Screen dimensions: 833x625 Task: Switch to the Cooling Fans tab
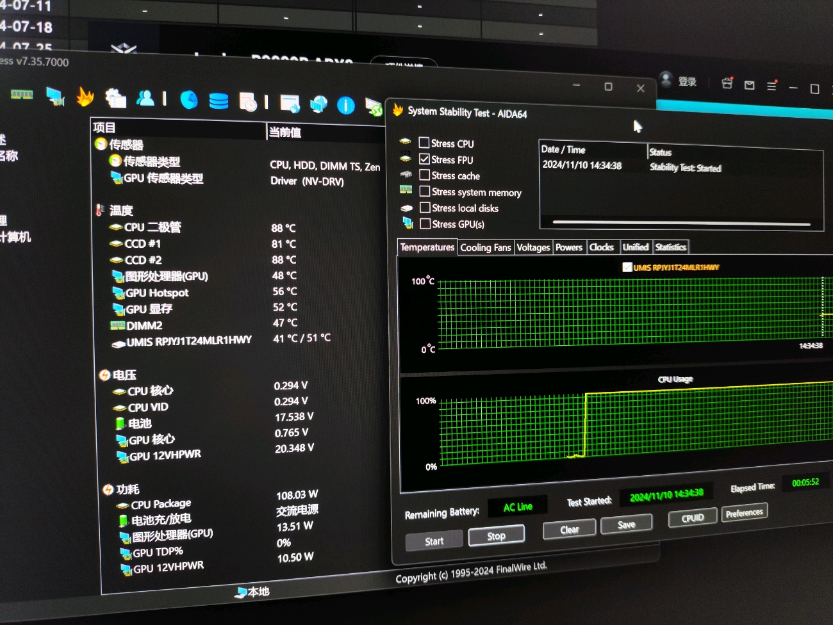[486, 247]
